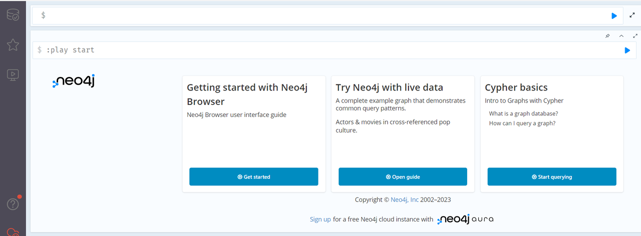Image resolution: width=641 pixels, height=236 pixels.
Task: Run the query in the top editor
Action: 614,16
